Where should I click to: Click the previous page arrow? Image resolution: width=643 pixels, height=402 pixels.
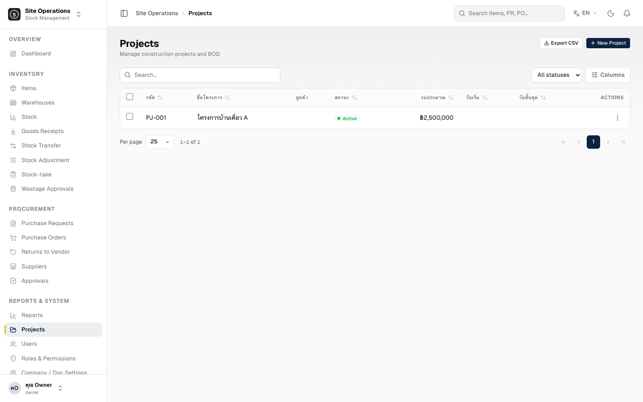click(579, 142)
